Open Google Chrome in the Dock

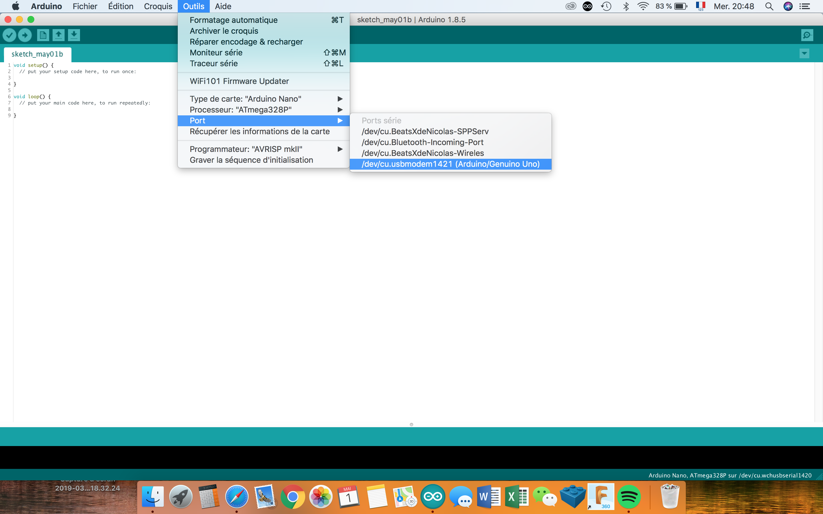tap(293, 497)
